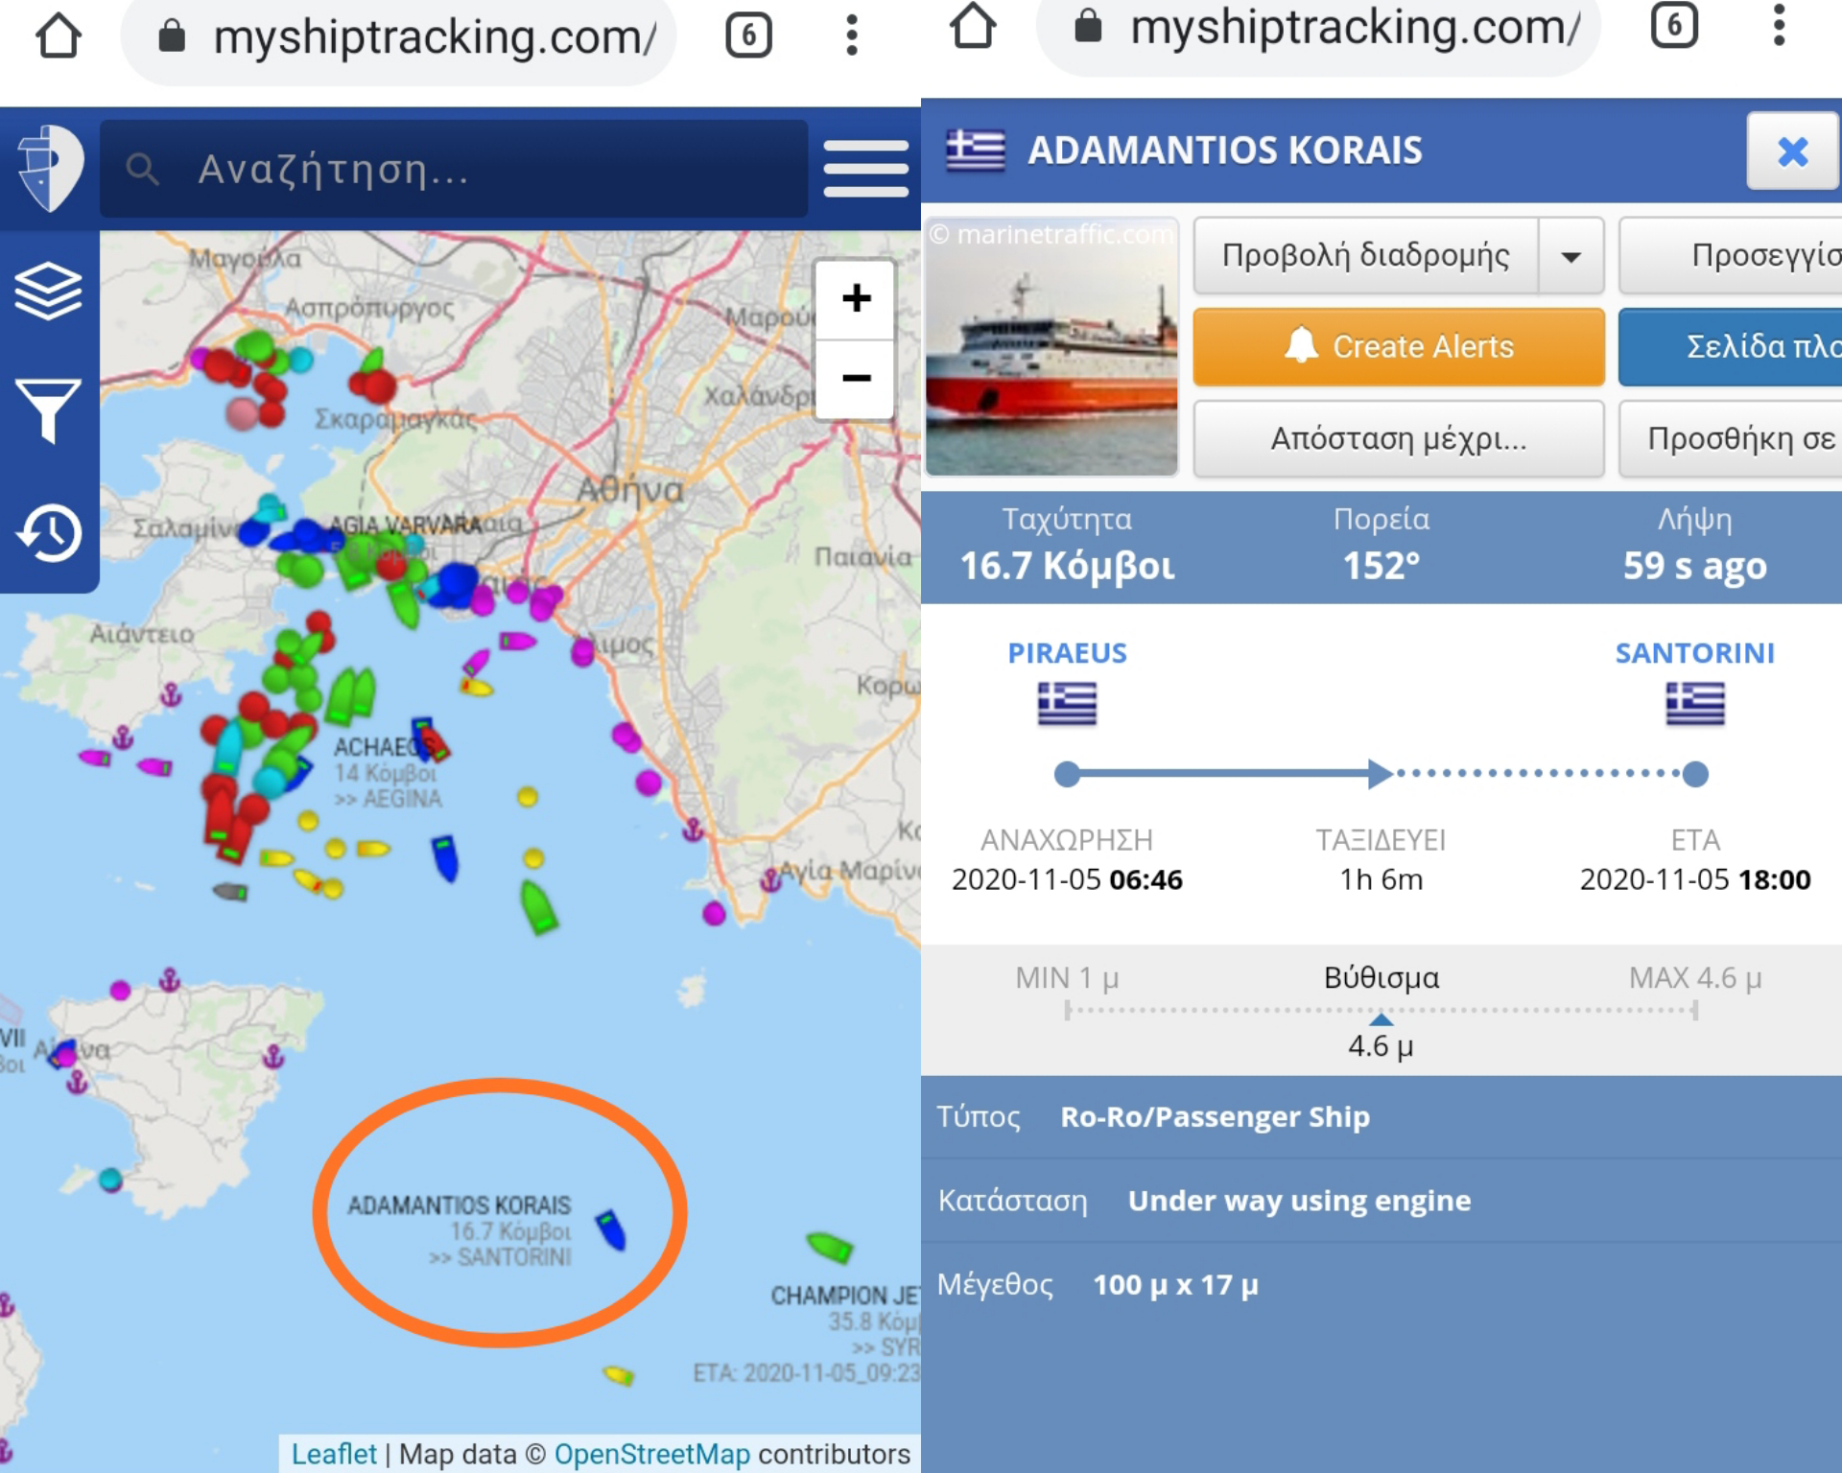Image resolution: width=1842 pixels, height=1473 pixels.
Task: Tap the home icon in right browser
Action: (x=973, y=26)
